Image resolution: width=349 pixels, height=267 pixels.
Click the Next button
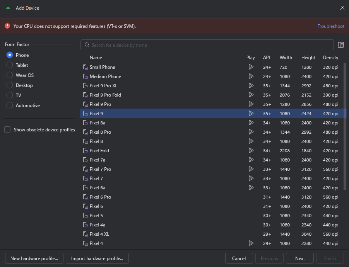pos(300,258)
